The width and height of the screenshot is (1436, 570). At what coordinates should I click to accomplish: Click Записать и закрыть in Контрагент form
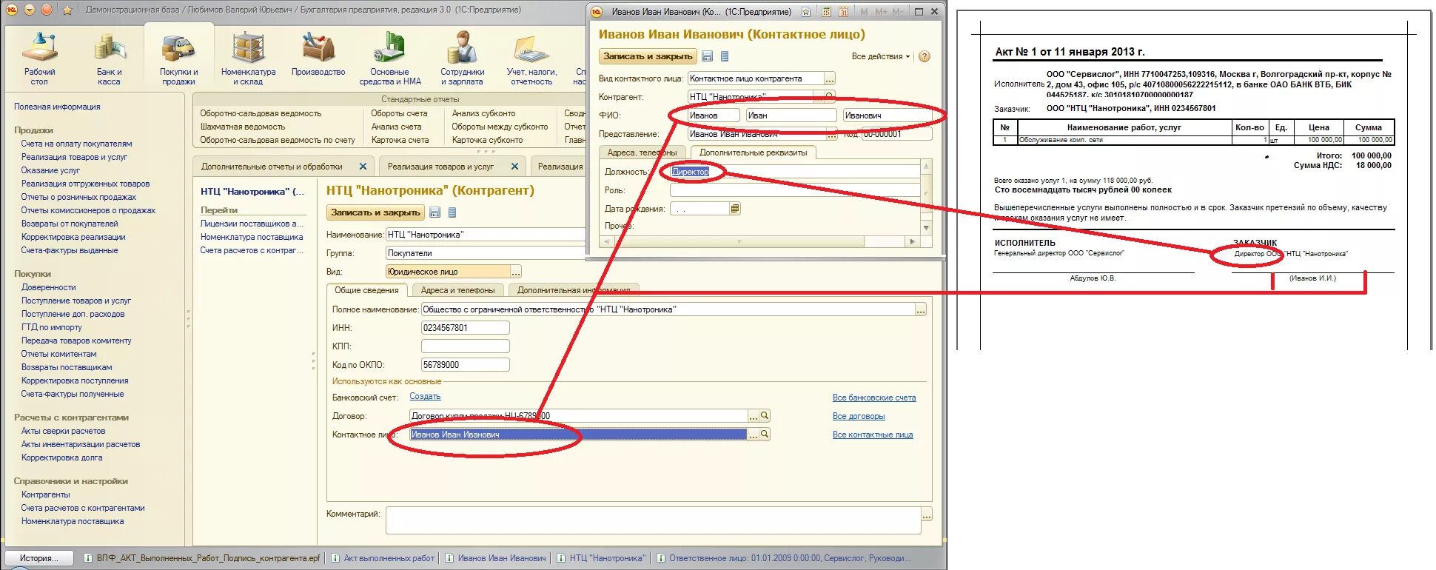(x=375, y=212)
